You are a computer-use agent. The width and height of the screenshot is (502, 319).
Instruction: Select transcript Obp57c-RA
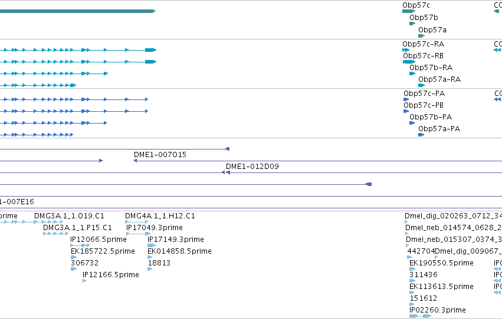406,50
